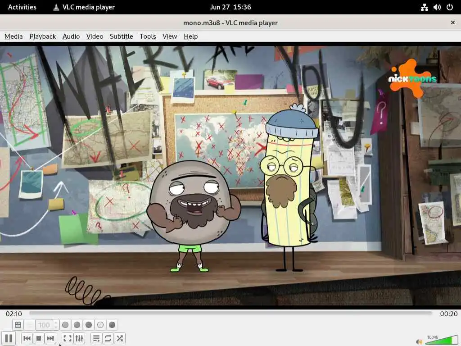Toggle the loop repeat mode
The image size is (461, 346).
tap(108, 338)
